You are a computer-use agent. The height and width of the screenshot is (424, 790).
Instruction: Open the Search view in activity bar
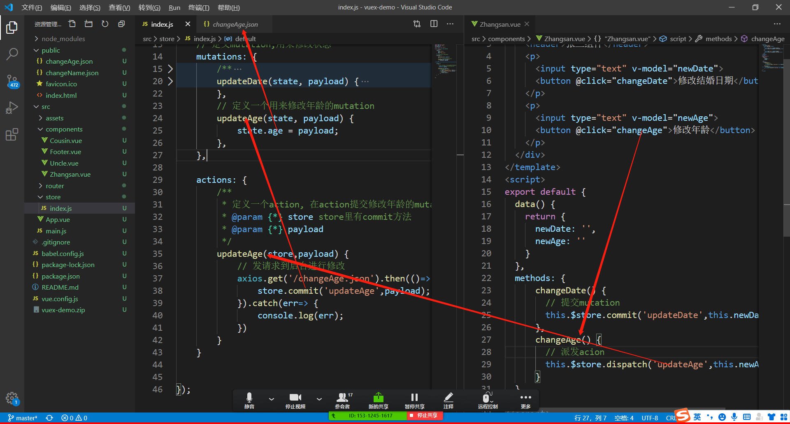click(12, 54)
